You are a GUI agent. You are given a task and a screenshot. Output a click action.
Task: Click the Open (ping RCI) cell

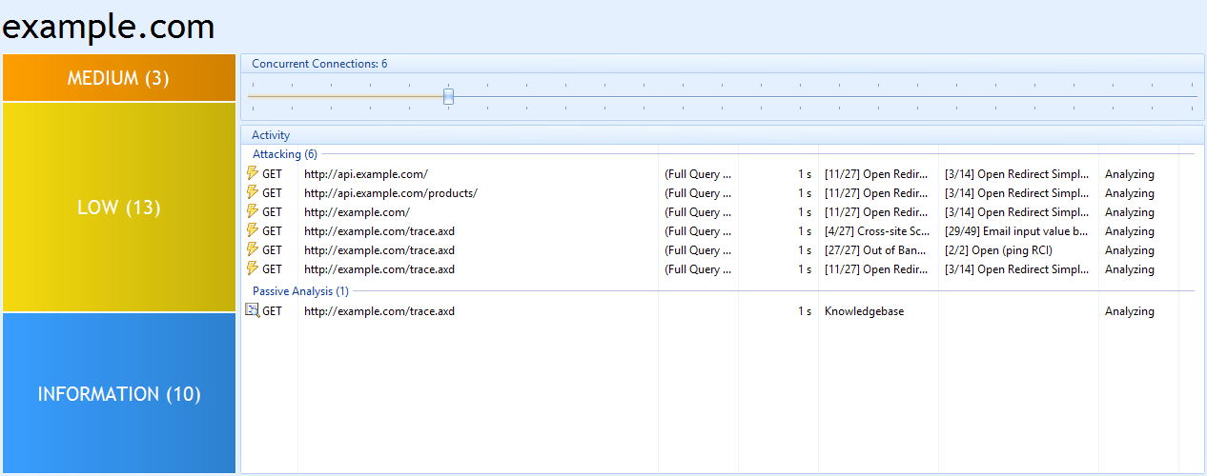(x=998, y=250)
